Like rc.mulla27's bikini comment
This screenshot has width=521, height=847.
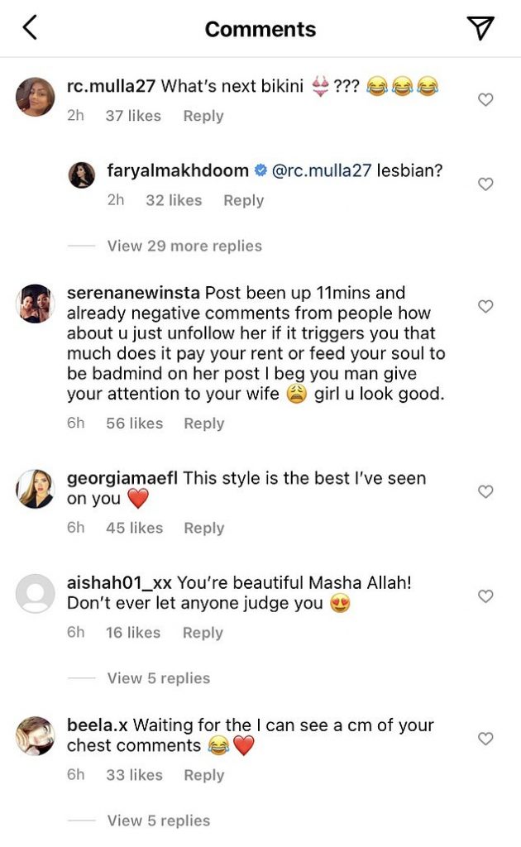[x=486, y=100]
